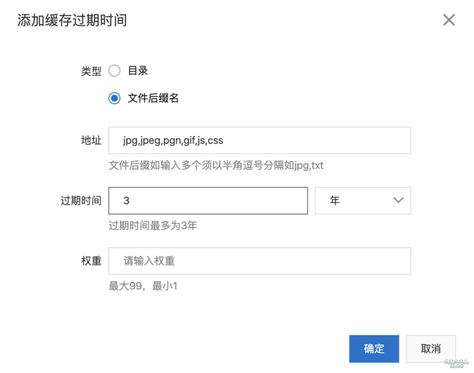This screenshot has width=474, height=373.
Task: Click the 过期时间 field label
Action: coord(81,201)
